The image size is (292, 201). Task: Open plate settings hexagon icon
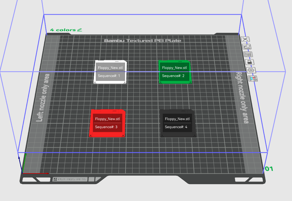click(x=251, y=70)
